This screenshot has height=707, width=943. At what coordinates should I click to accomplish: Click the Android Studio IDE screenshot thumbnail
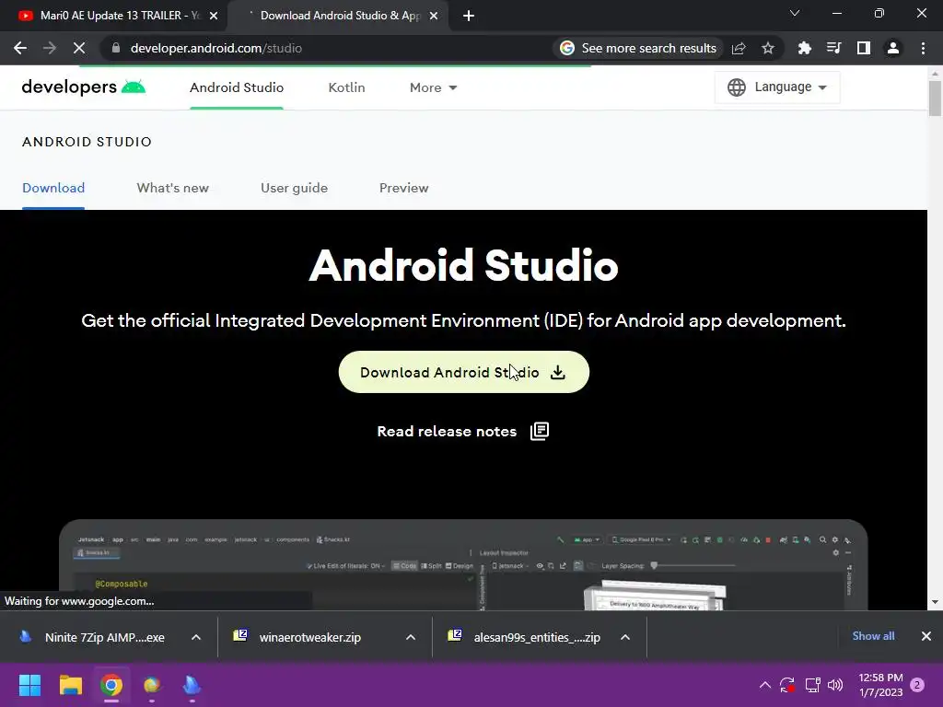463,565
